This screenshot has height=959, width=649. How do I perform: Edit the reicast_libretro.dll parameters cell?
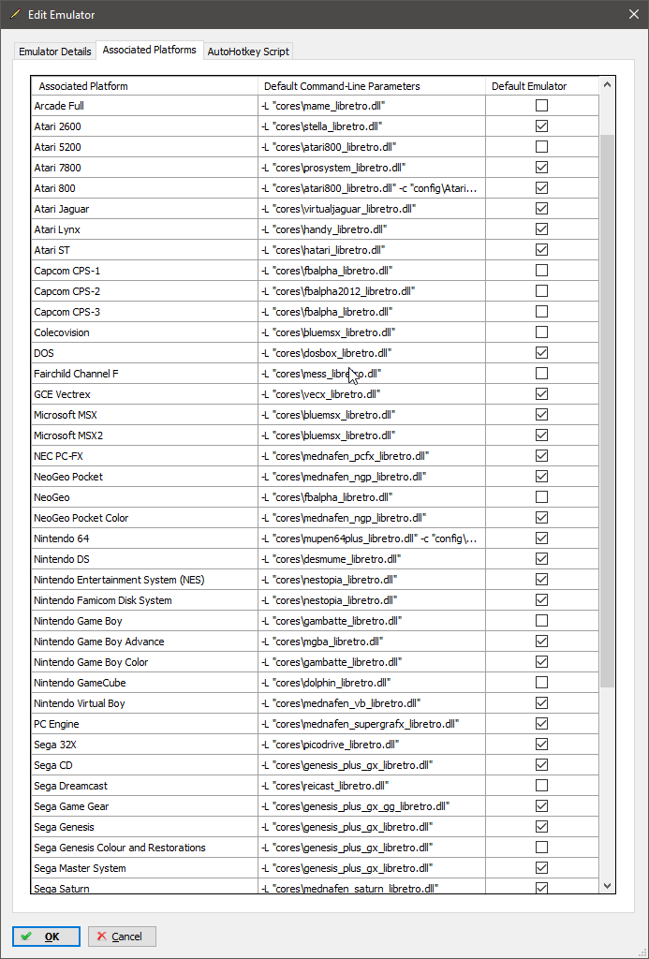coord(372,786)
